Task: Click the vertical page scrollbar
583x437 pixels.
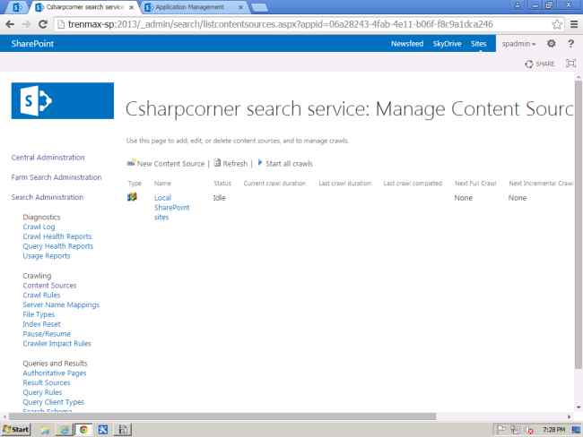Action: pos(579,225)
